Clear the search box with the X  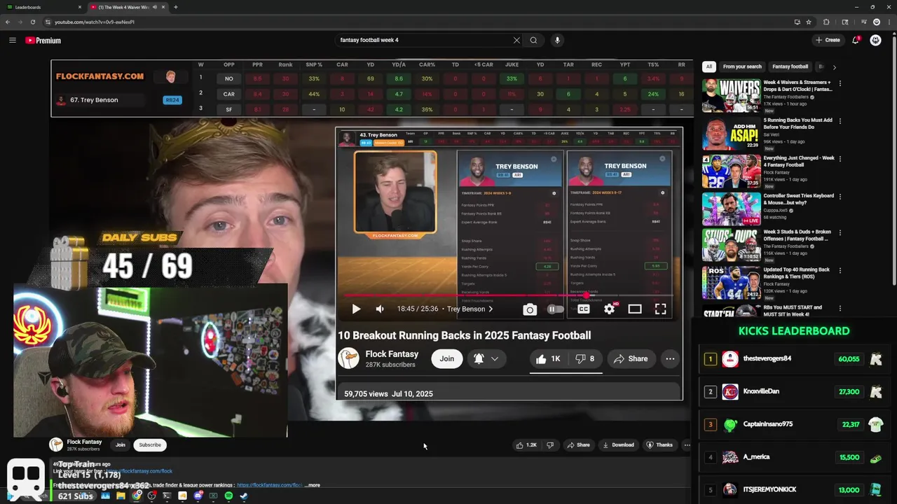(x=516, y=40)
